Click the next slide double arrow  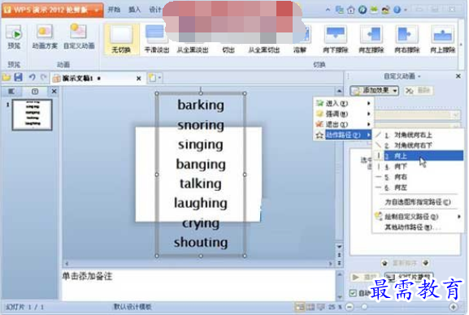[x=339, y=263]
